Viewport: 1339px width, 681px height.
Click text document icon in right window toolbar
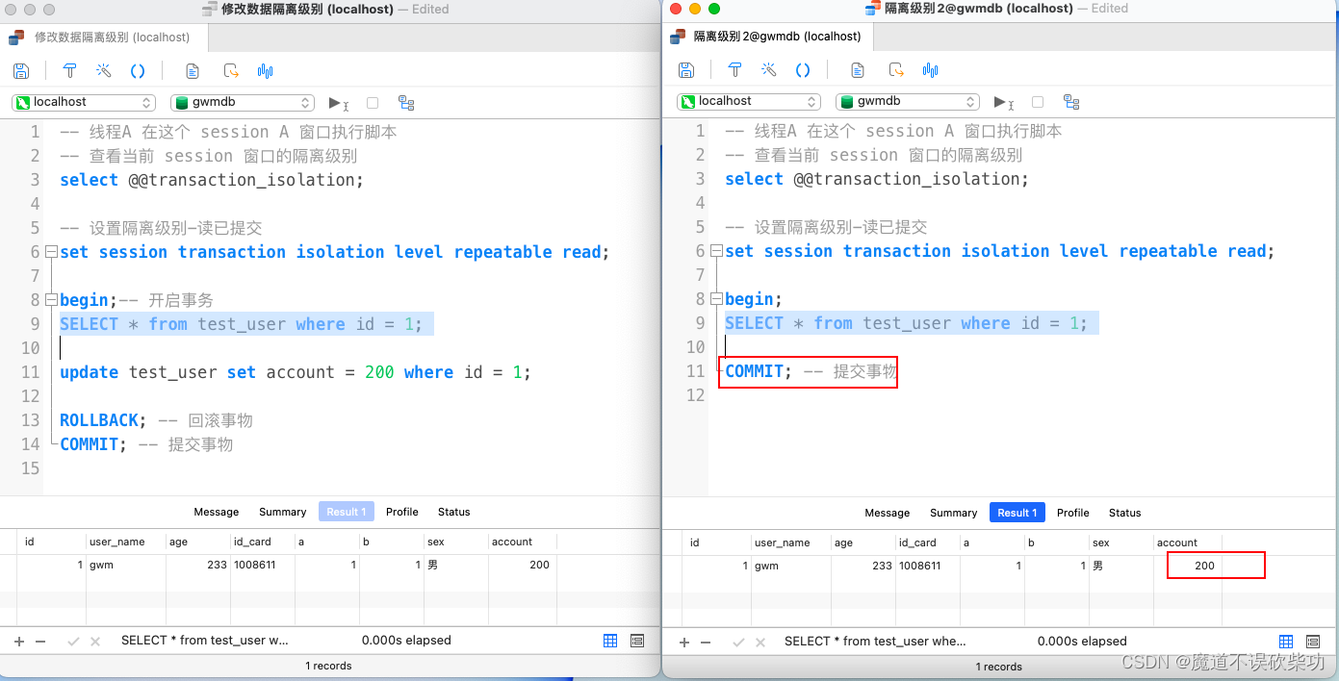pos(858,69)
